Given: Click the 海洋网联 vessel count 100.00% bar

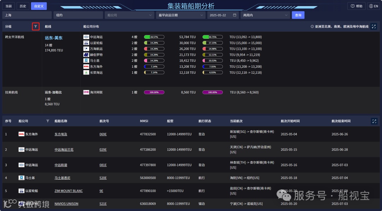Looking at the screenshot, I should [x=154, y=92].
